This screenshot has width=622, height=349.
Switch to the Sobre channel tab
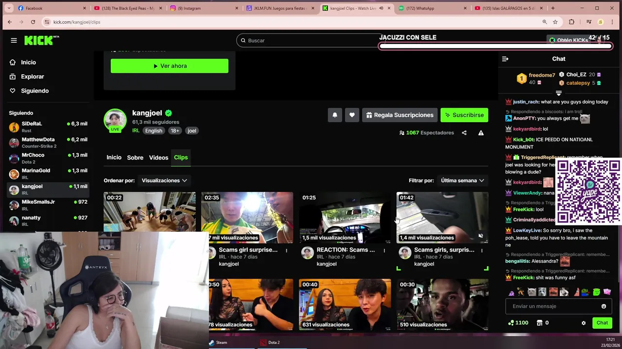[135, 158]
